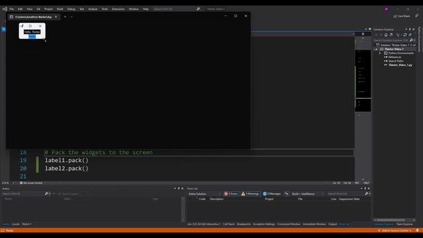The width and height of the screenshot is (423, 238).
Task: Expand the Python Environments node
Action: pos(380,53)
